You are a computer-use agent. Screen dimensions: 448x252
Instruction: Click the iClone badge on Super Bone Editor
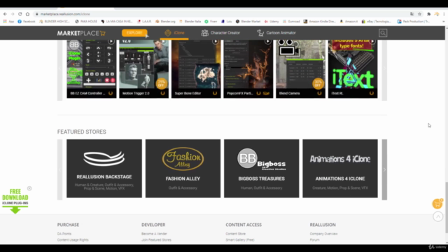[x=215, y=93]
